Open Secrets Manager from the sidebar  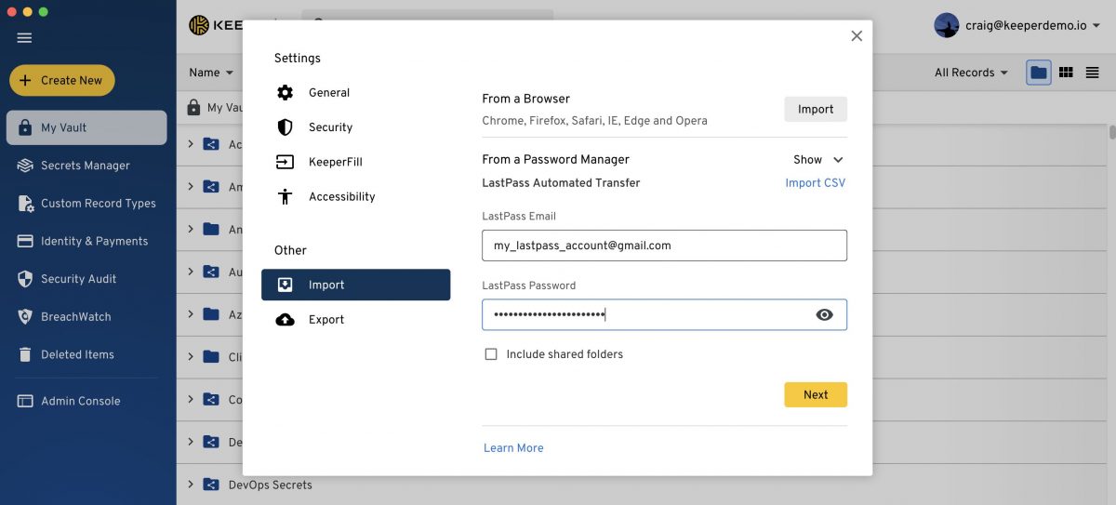coord(85,166)
